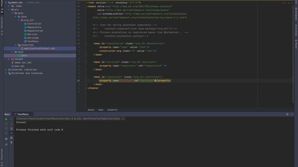
Task: Select RepositoryA in project tree
Action: pos(35,31)
